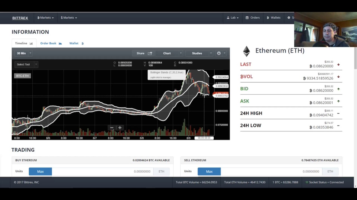Click the LAST price down arrow
Screen dimensions: 357x200
pyautogui.click(x=338, y=64)
